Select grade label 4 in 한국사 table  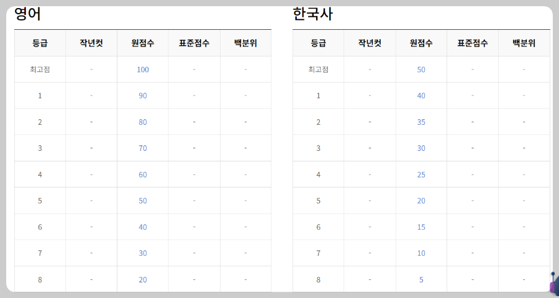coord(319,174)
